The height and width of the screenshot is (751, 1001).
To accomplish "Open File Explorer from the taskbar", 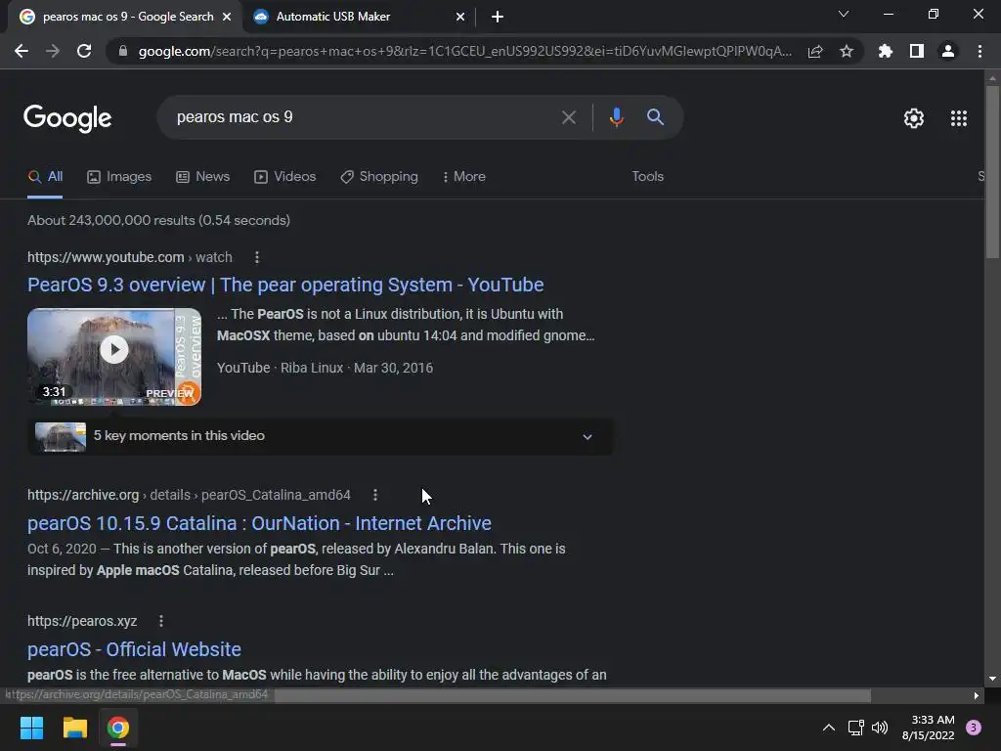I will tap(74, 728).
